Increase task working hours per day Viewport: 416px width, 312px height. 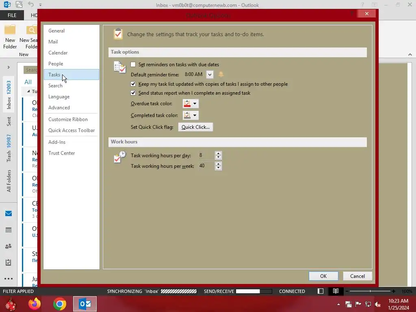(218, 153)
